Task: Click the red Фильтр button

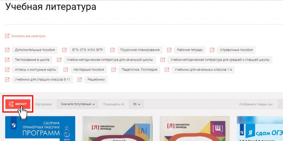Action: (17, 104)
